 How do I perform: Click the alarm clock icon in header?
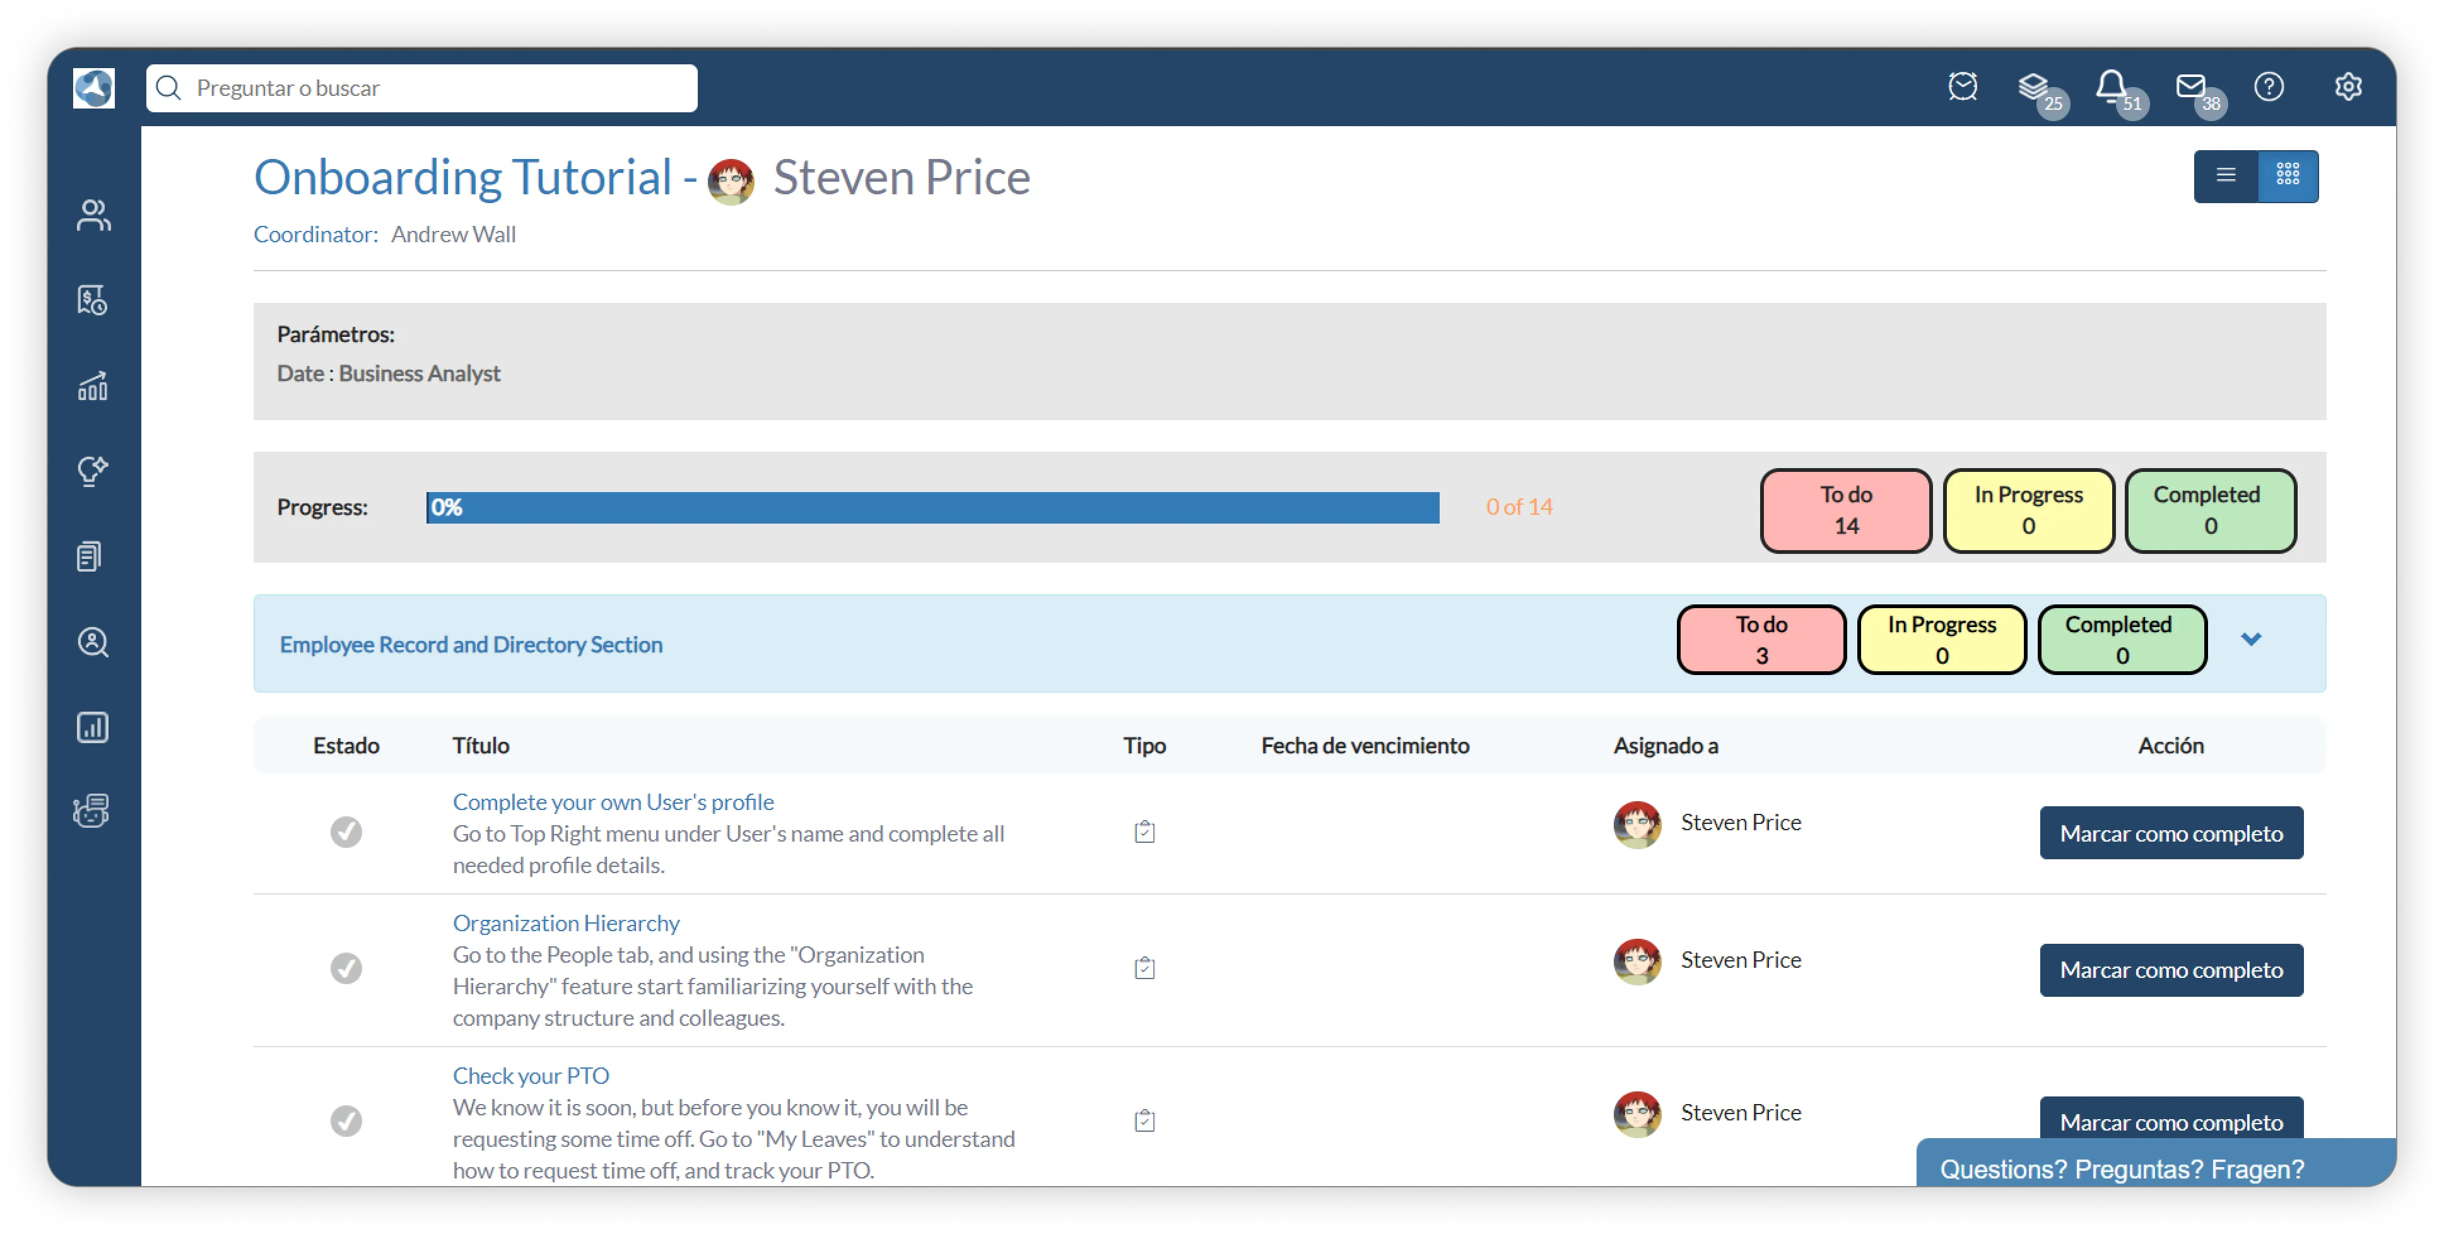point(1962,86)
